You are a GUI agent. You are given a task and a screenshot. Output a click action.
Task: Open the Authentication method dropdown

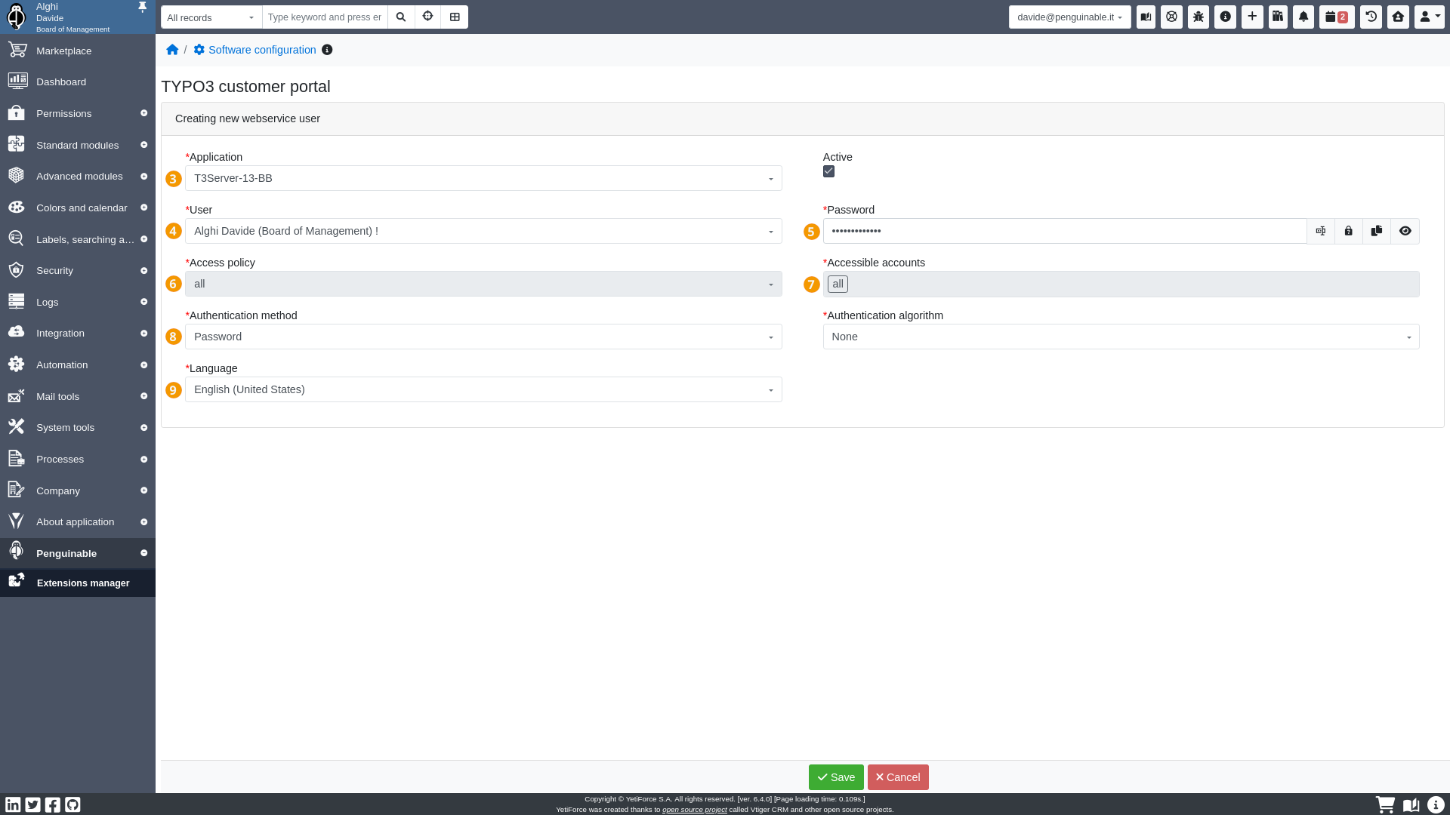[483, 337]
